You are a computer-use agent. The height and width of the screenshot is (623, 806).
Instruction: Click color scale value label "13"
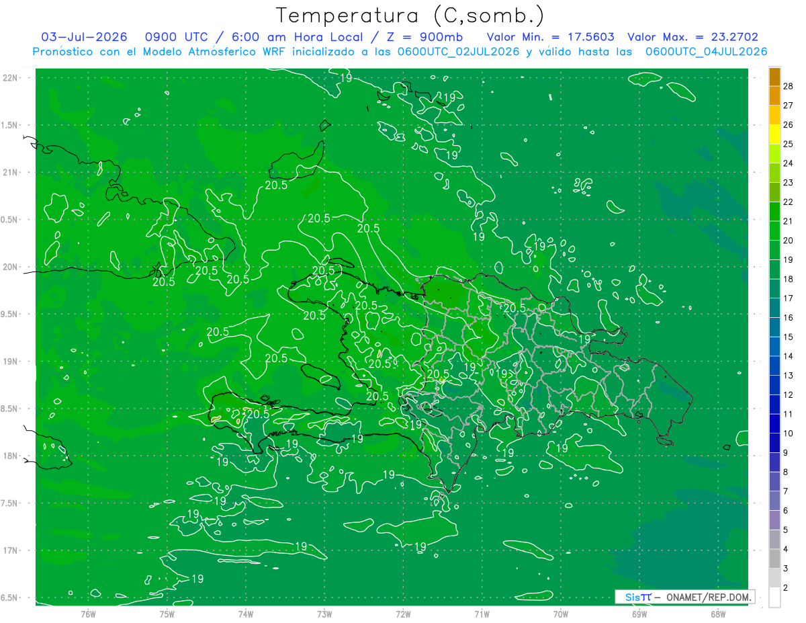point(789,376)
